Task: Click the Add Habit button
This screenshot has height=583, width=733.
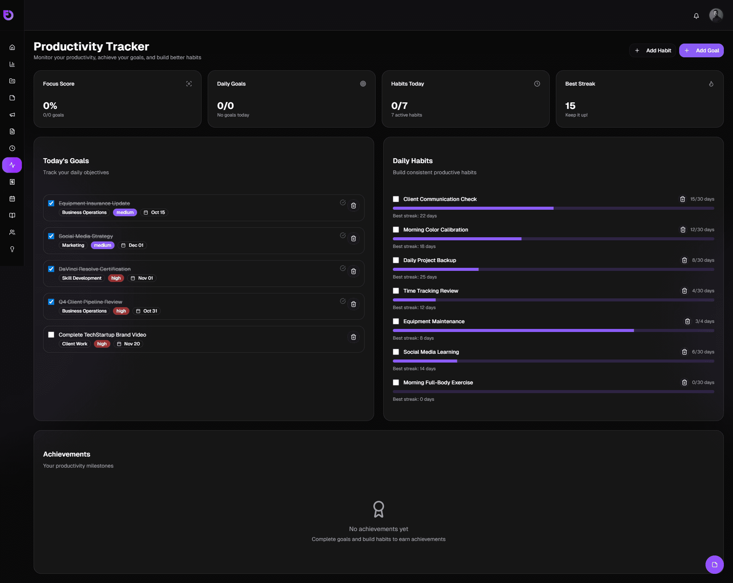Action: (x=652, y=50)
